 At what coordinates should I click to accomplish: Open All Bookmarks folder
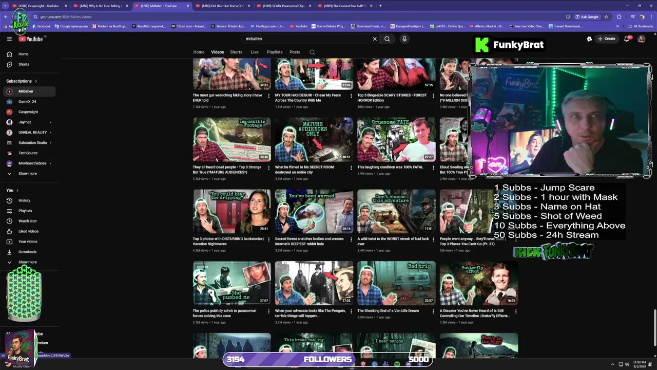pos(640,26)
